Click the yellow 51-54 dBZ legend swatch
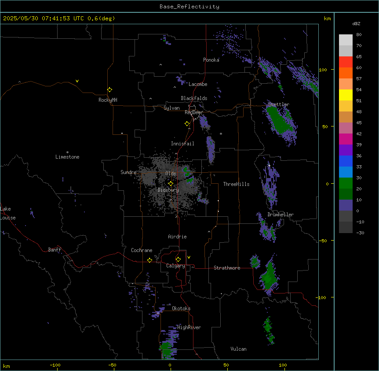Image resolution: width=379 pixels, height=371 pixels. (x=346, y=95)
